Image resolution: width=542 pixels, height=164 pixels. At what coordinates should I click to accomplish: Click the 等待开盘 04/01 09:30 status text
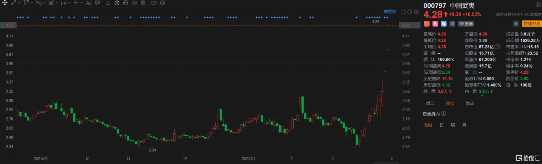519,15
